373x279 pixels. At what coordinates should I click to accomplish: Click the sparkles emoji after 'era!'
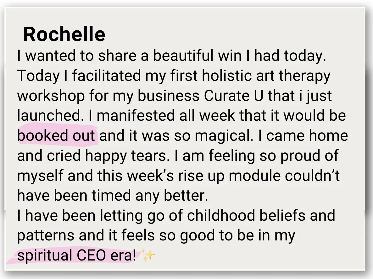click(148, 255)
